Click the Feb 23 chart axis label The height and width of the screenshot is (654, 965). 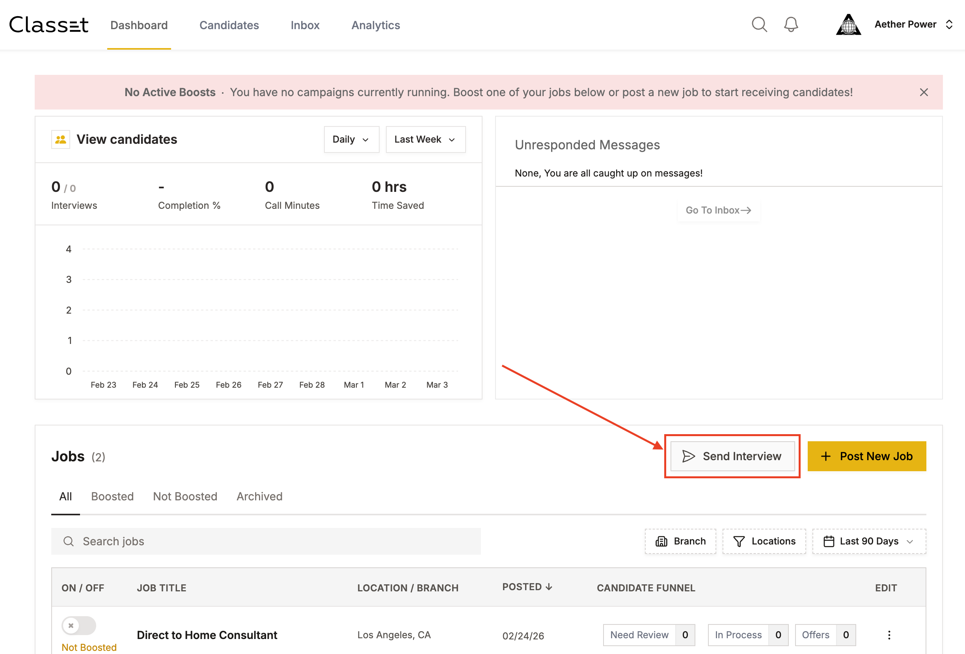click(x=103, y=385)
